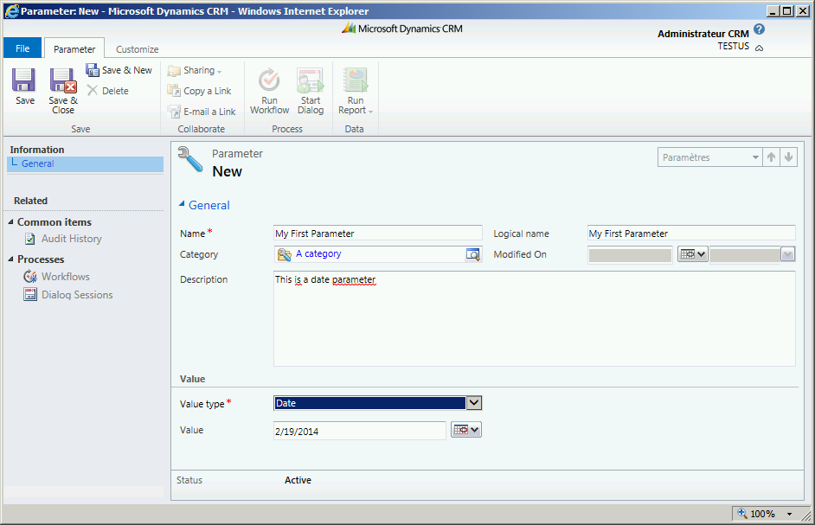The height and width of the screenshot is (525, 815).
Task: Click the Name input field
Action: (377, 234)
